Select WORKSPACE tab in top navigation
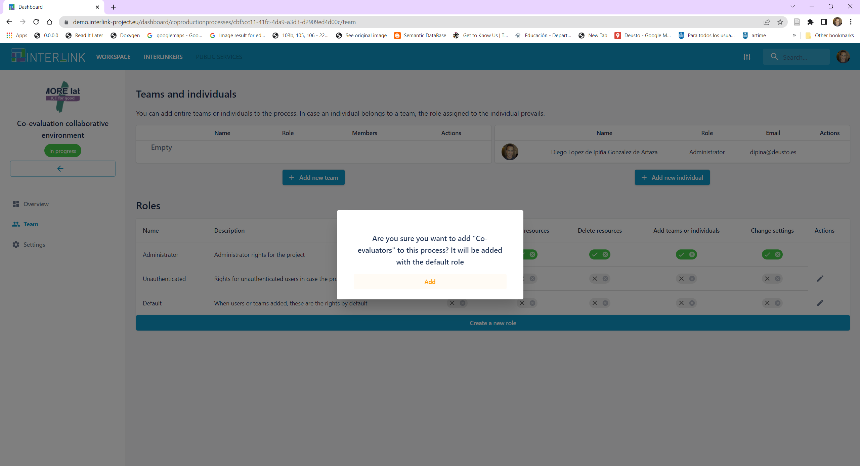The height and width of the screenshot is (466, 860). (113, 57)
